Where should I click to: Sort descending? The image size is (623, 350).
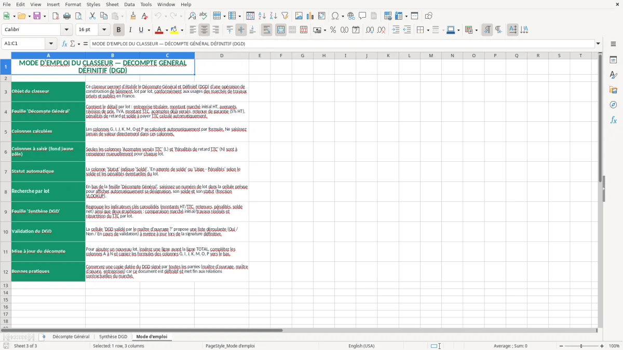pyautogui.click(x=273, y=16)
